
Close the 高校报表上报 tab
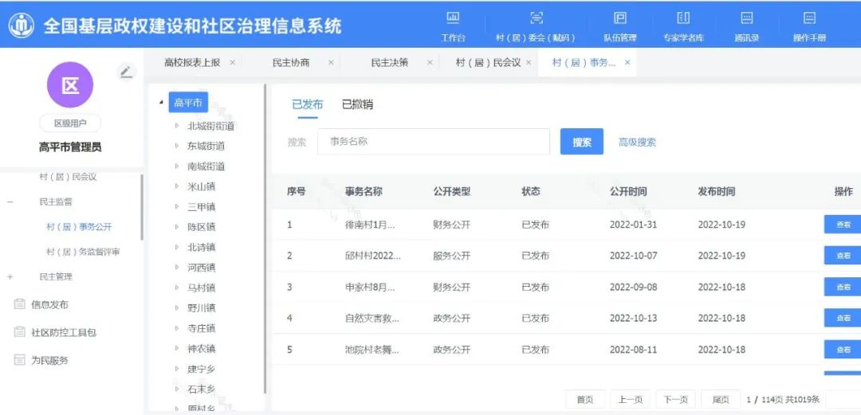232,62
